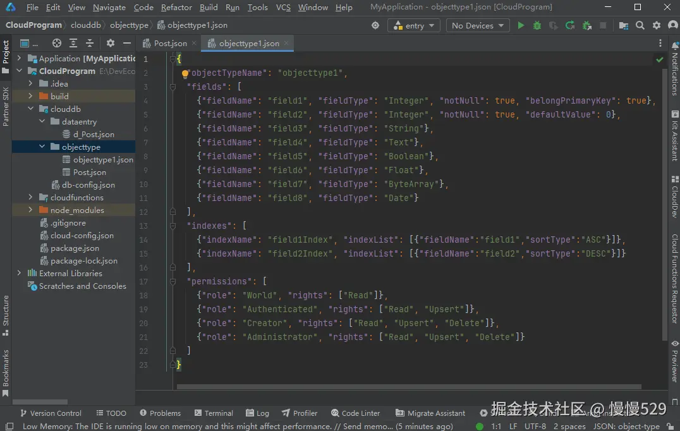Click the attach debugger to process icon

586,25
